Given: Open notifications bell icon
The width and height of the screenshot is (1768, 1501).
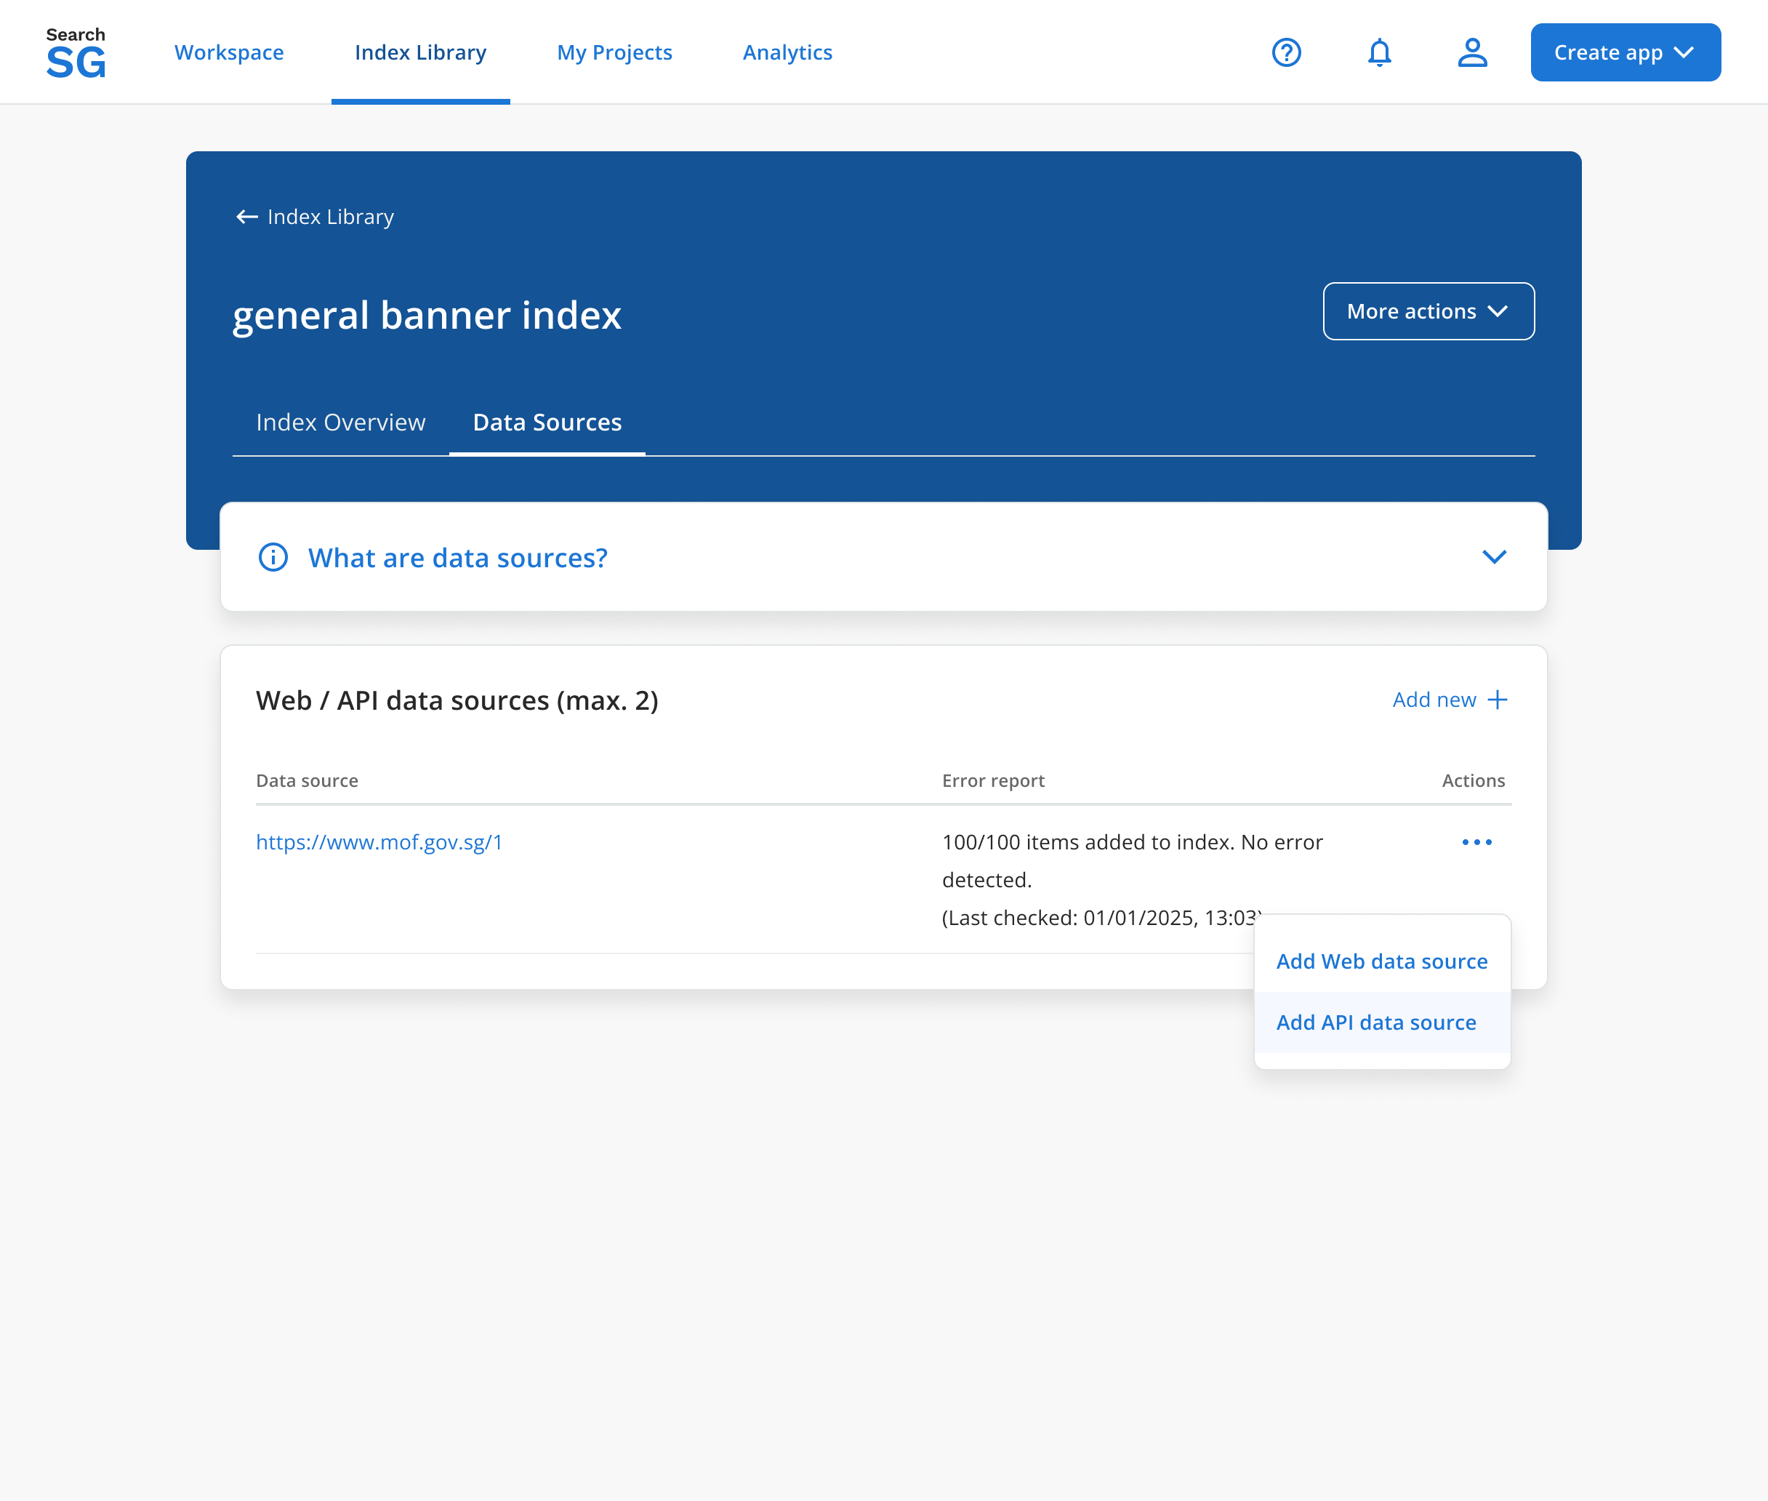Looking at the screenshot, I should (1379, 53).
